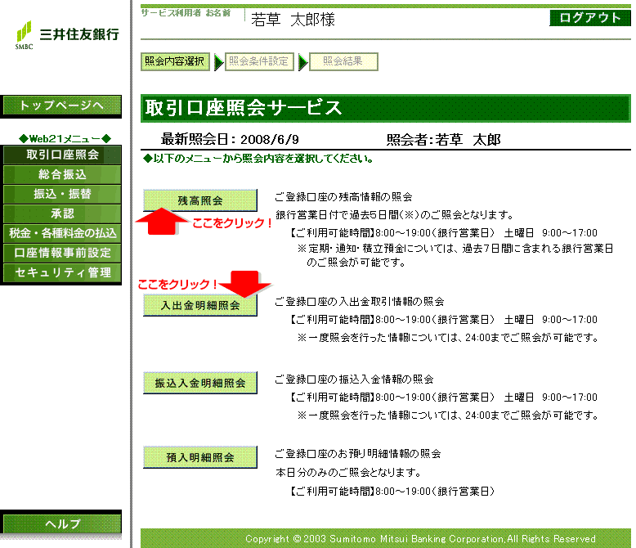Click the 照会者:若草 太郎 text
This screenshot has height=548, width=636.
coord(443,140)
